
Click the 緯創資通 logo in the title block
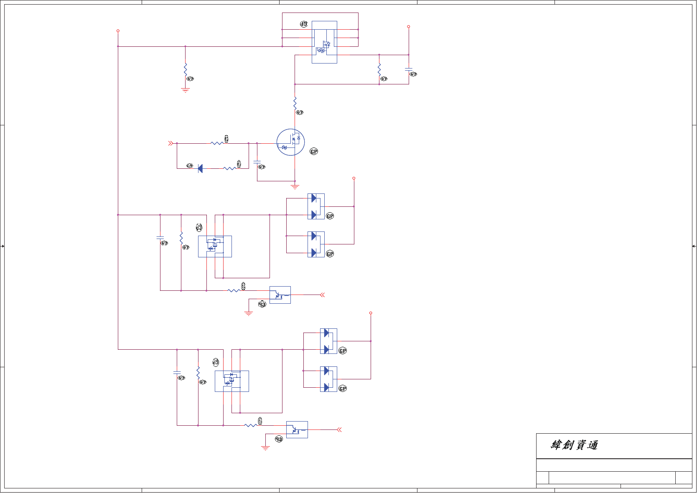[574, 445]
